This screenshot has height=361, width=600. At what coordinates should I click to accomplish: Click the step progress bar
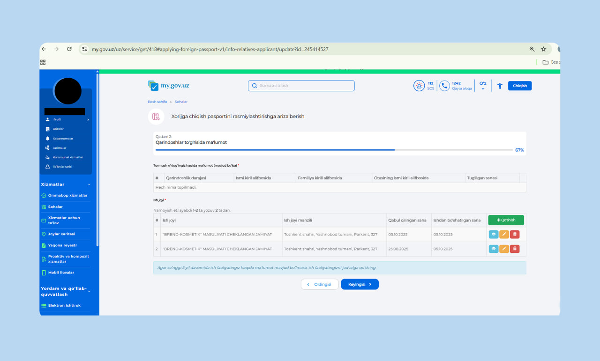click(x=334, y=150)
